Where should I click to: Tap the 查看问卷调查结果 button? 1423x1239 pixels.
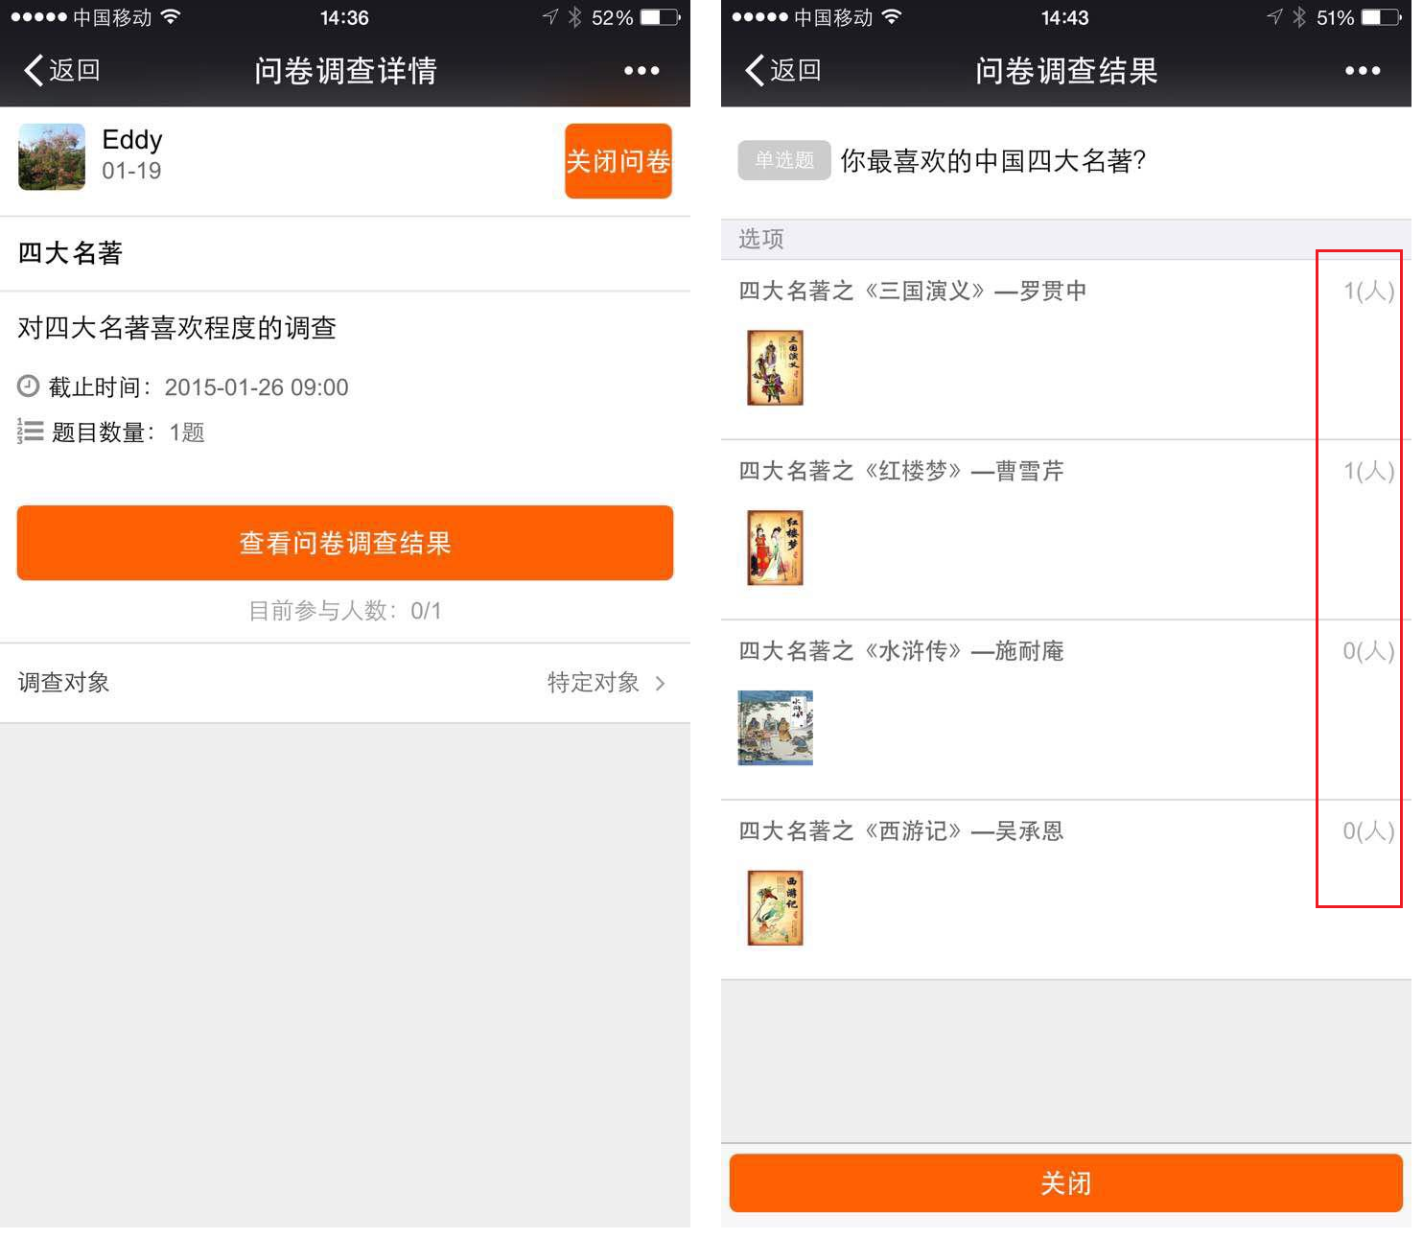(345, 543)
